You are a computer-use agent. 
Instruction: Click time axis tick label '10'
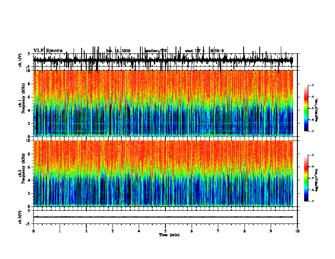[x=297, y=231]
